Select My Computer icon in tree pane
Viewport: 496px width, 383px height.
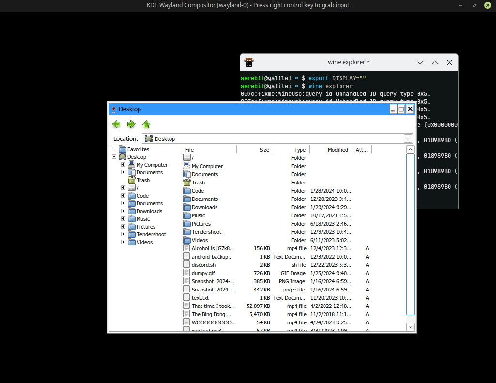[132, 165]
